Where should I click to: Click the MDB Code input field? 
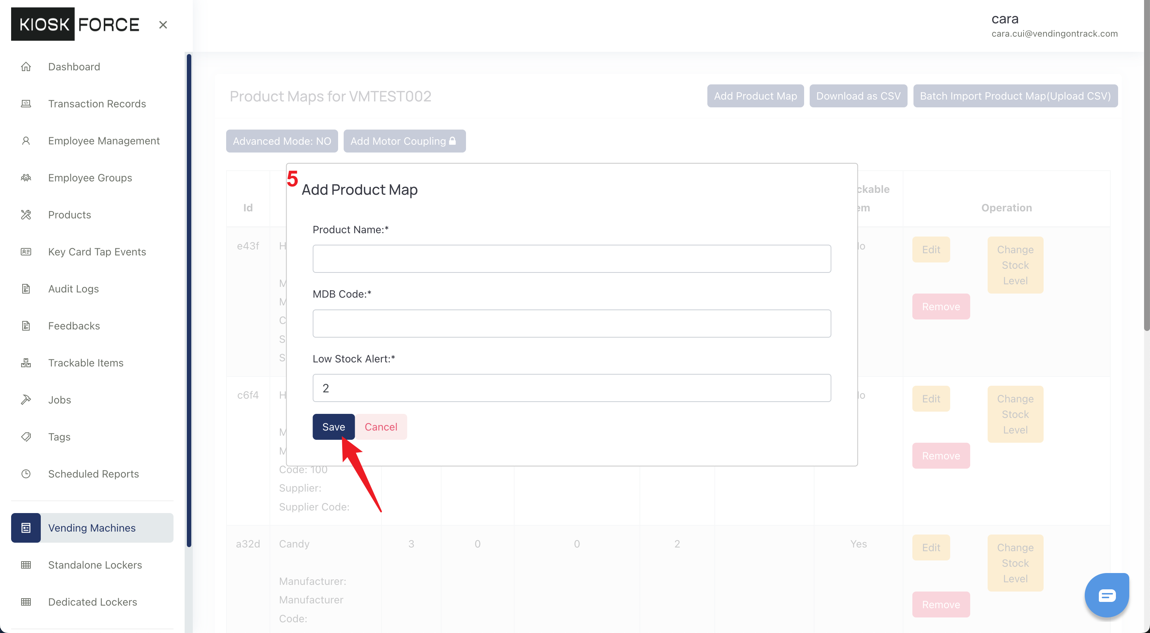click(x=571, y=323)
